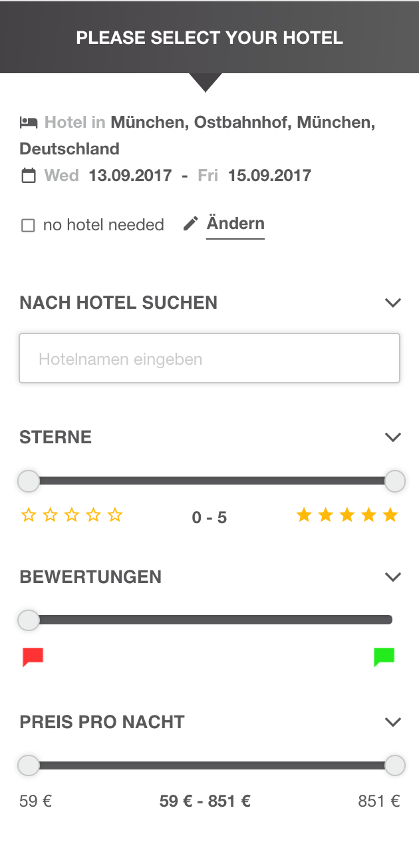Click the 59 € - 851 € price range label
This screenshot has height=852, width=419.
tap(204, 801)
